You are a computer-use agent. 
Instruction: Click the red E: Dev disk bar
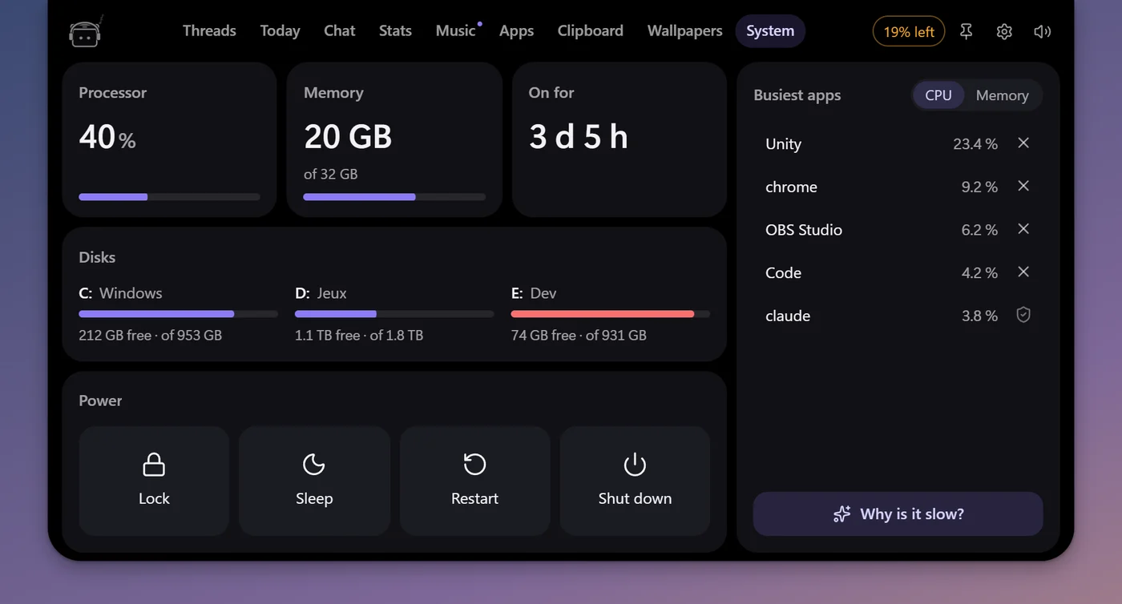(x=610, y=314)
